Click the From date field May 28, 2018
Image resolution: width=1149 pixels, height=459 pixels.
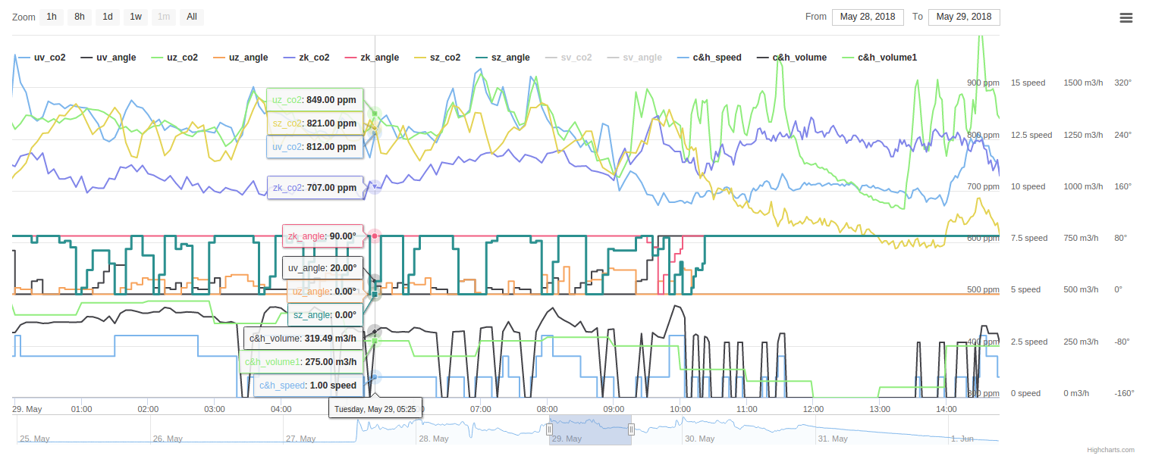868,17
